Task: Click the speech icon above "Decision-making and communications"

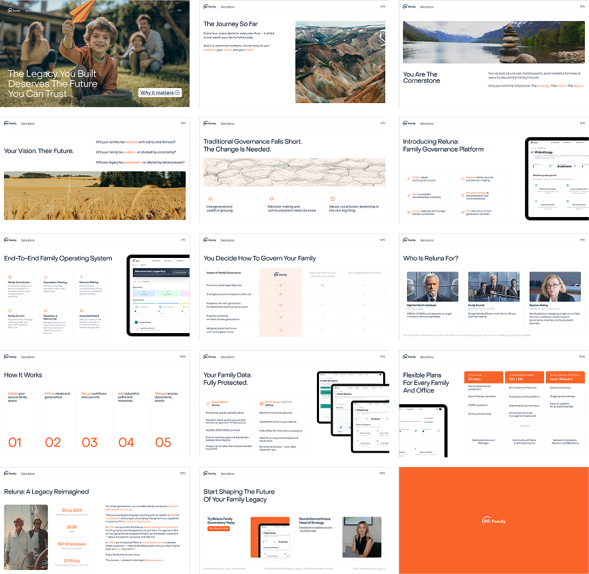Action: click(x=271, y=199)
